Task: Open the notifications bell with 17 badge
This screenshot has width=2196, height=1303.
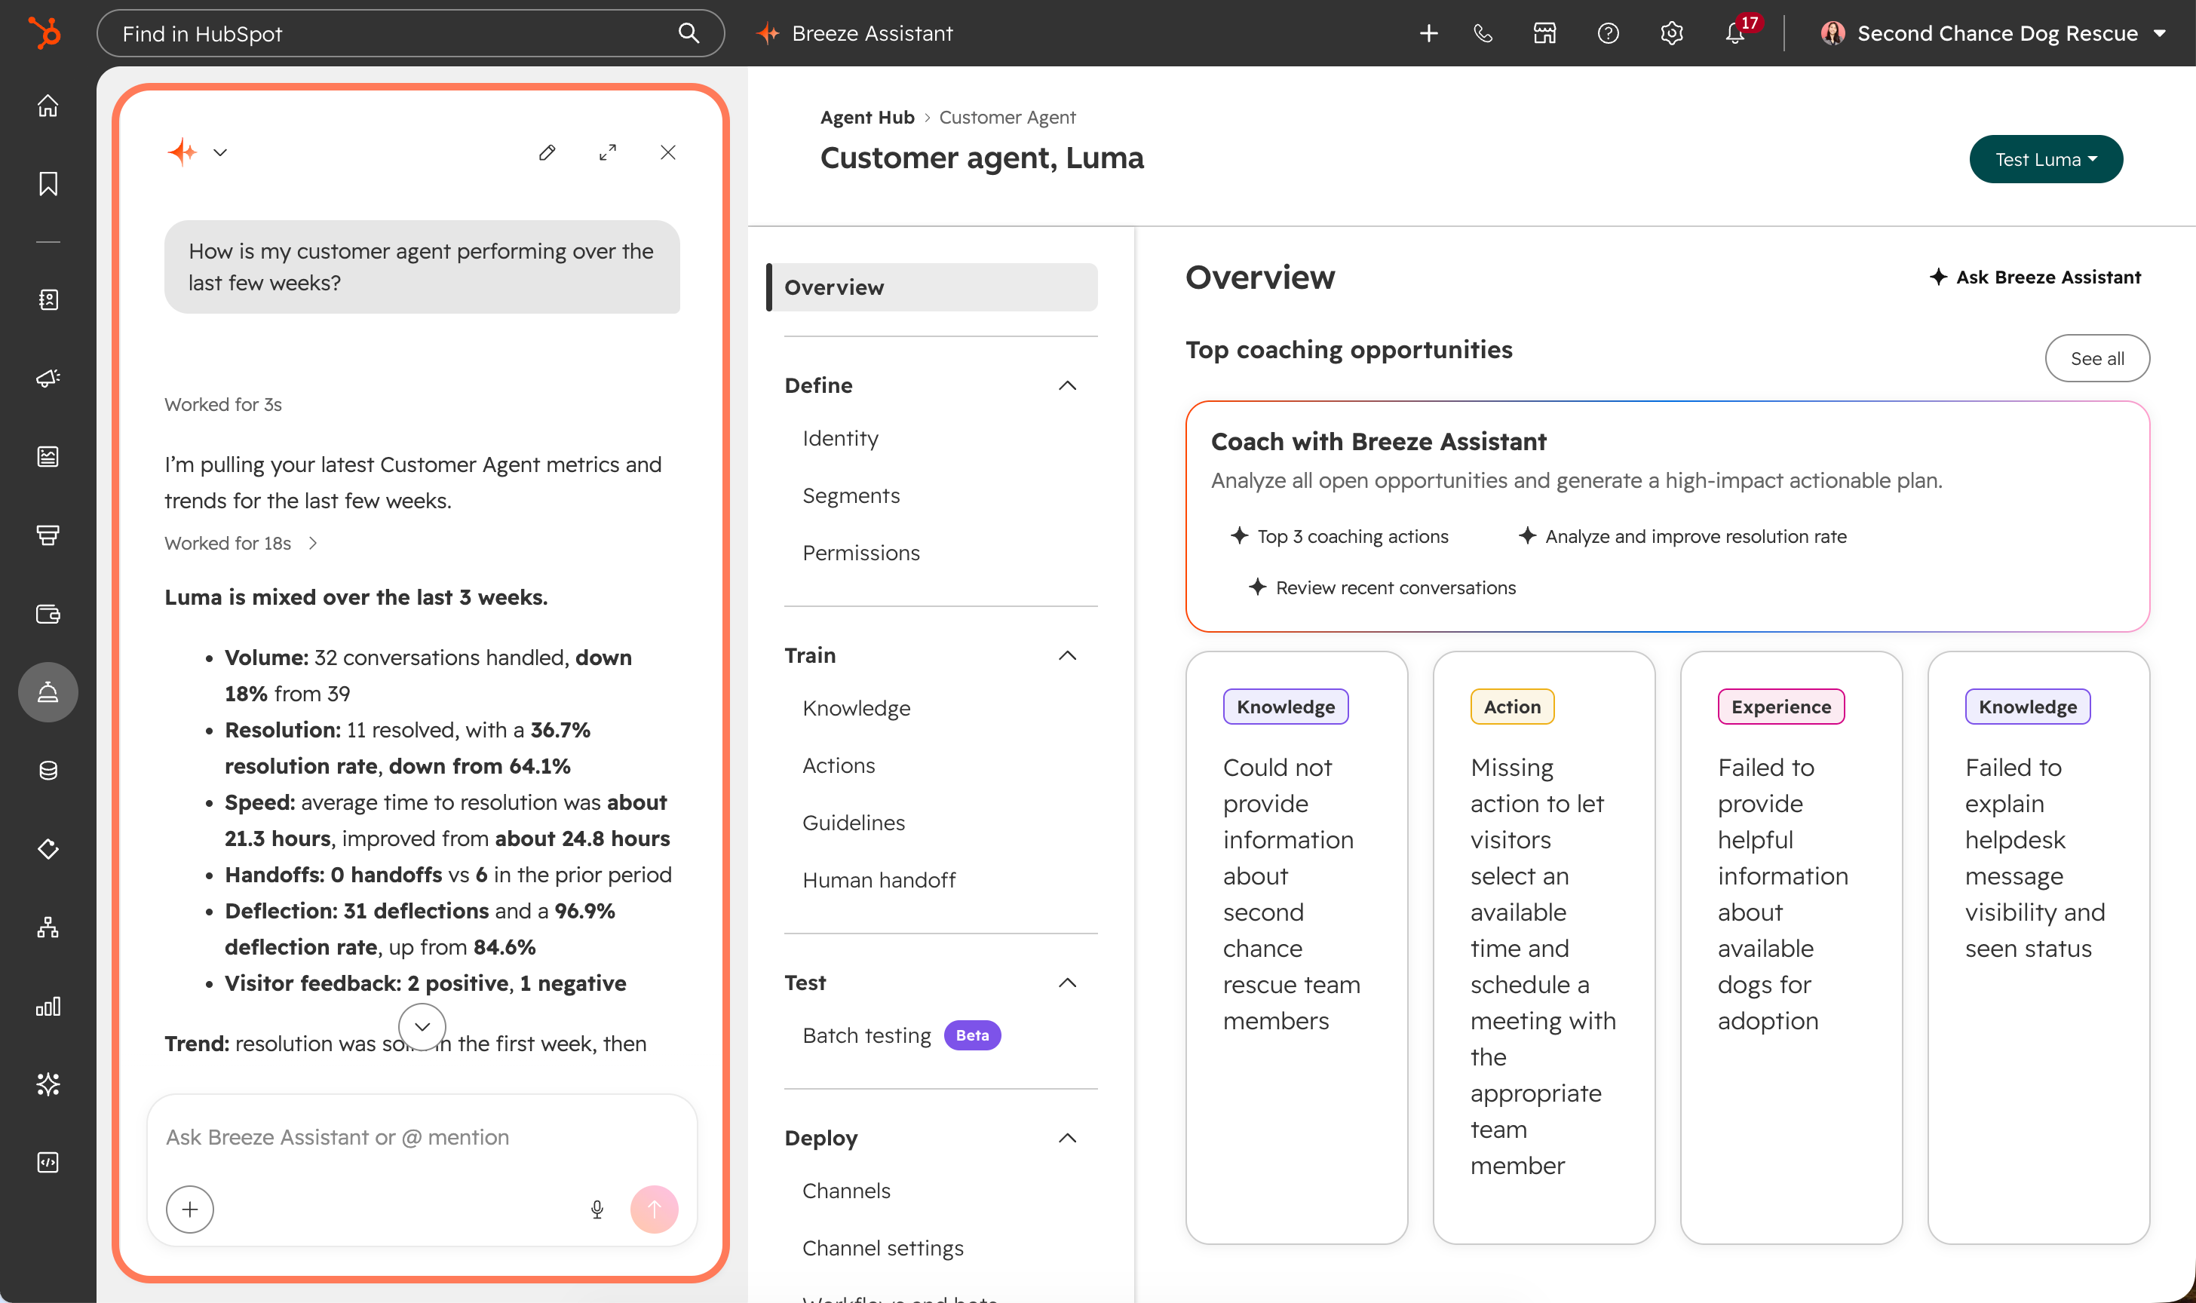Action: tap(1737, 32)
